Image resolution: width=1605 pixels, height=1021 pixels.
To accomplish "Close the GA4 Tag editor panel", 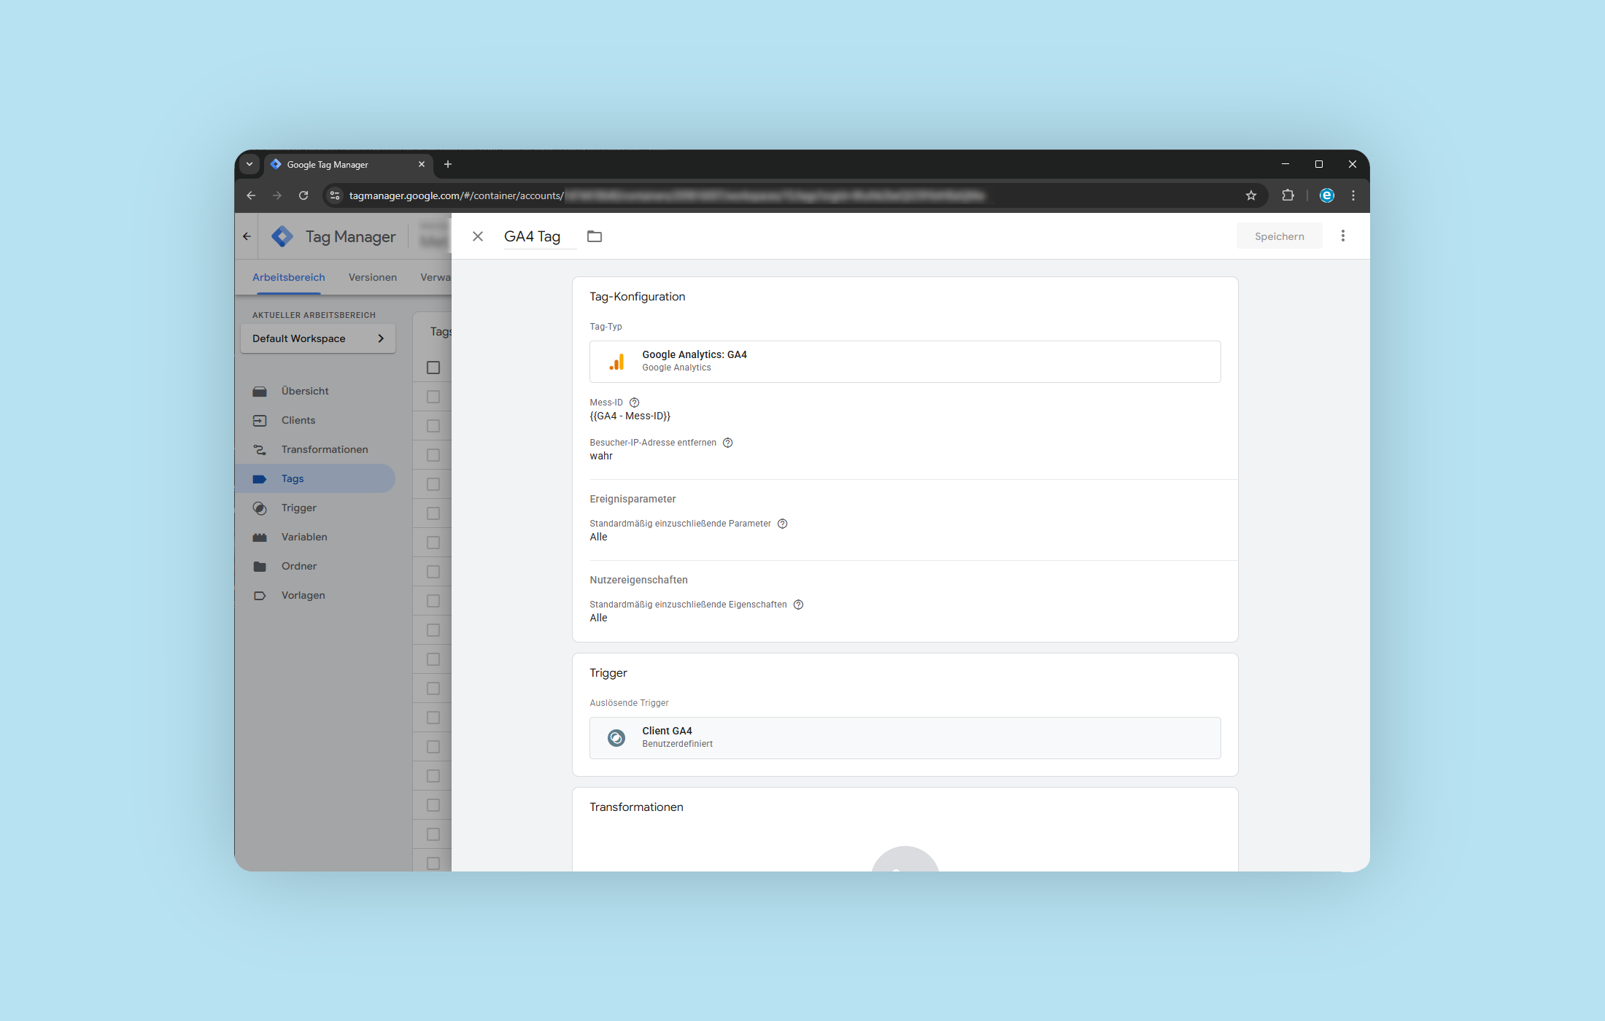I will click(478, 236).
